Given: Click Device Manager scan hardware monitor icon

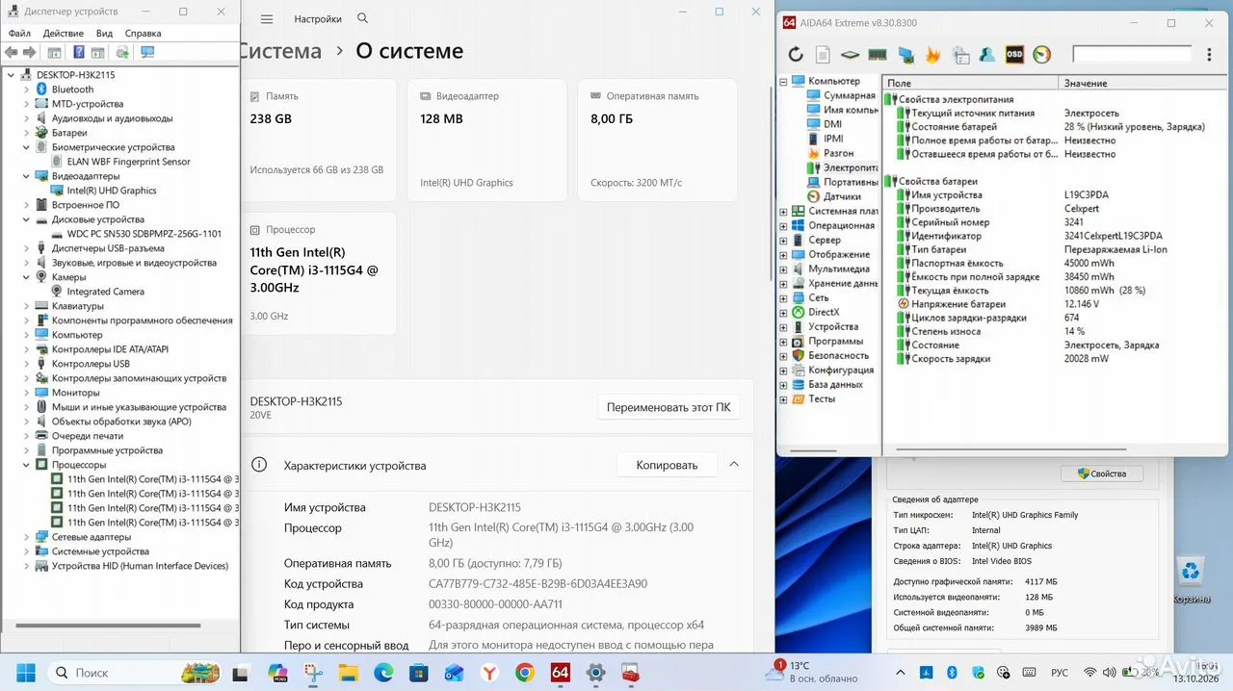Looking at the screenshot, I should 147,53.
